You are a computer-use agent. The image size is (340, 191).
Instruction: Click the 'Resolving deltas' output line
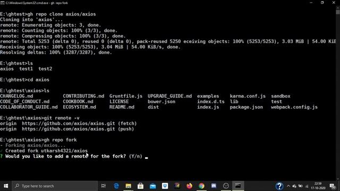(56, 53)
